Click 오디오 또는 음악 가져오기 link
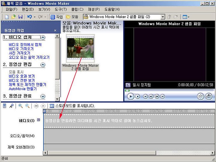 coord(29,57)
